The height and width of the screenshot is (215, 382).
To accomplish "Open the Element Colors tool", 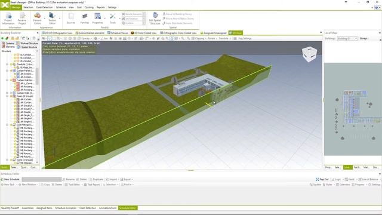I will (37, 19).
